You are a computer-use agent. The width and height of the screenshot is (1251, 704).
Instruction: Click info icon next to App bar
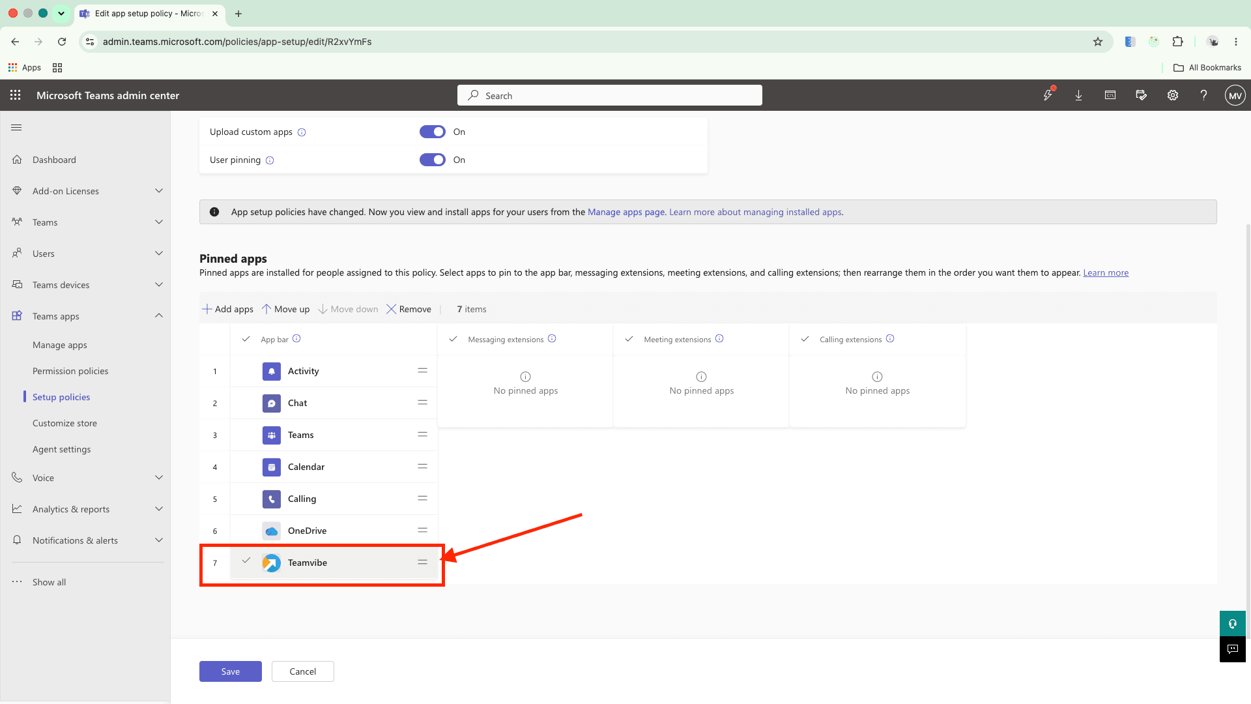pyautogui.click(x=296, y=338)
